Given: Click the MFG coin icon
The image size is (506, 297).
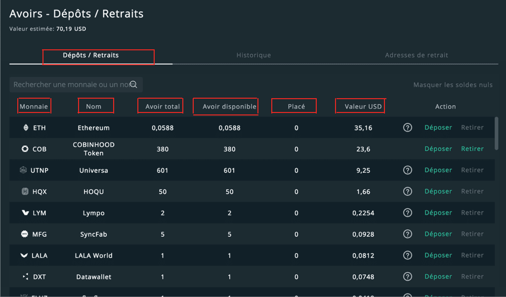Looking at the screenshot, I should tap(25, 234).
